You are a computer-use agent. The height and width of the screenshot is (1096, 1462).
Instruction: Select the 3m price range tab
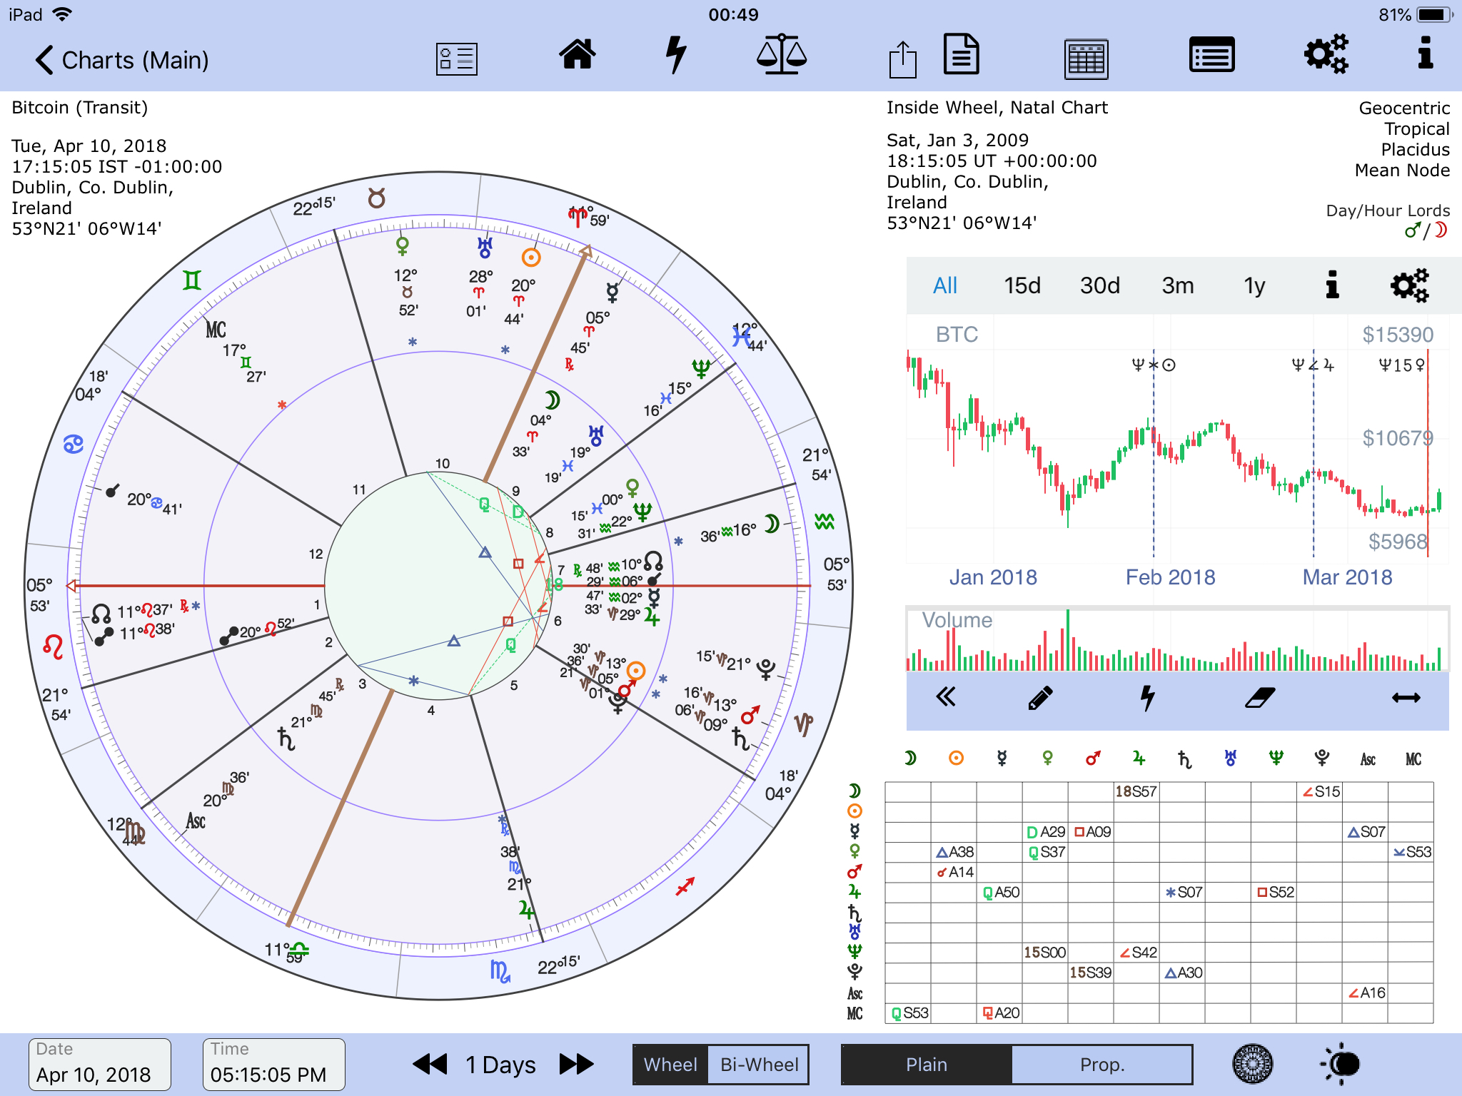coord(1178,285)
